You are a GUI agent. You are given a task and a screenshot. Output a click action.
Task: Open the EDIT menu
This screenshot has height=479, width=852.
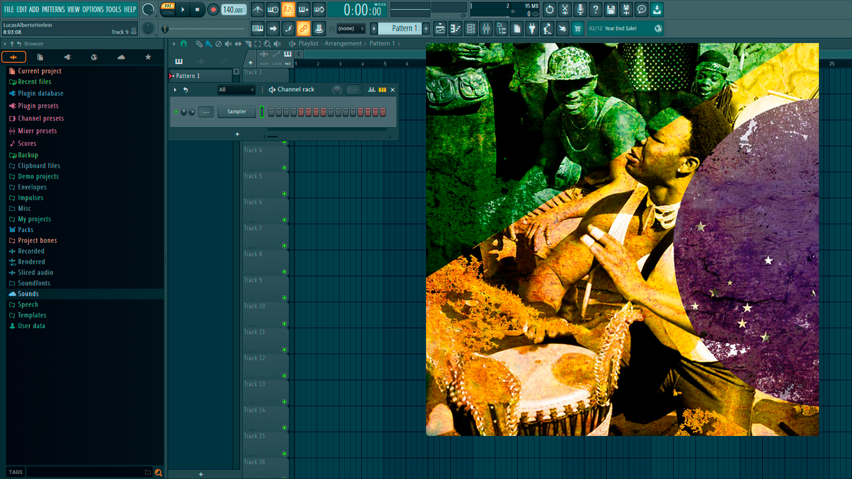pos(22,9)
